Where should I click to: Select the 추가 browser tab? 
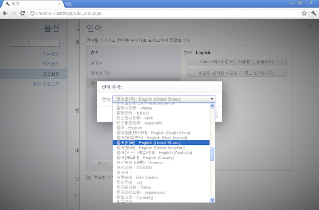click(x=32, y=4)
